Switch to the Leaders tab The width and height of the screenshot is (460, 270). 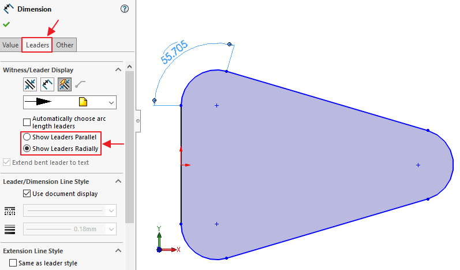tap(38, 45)
